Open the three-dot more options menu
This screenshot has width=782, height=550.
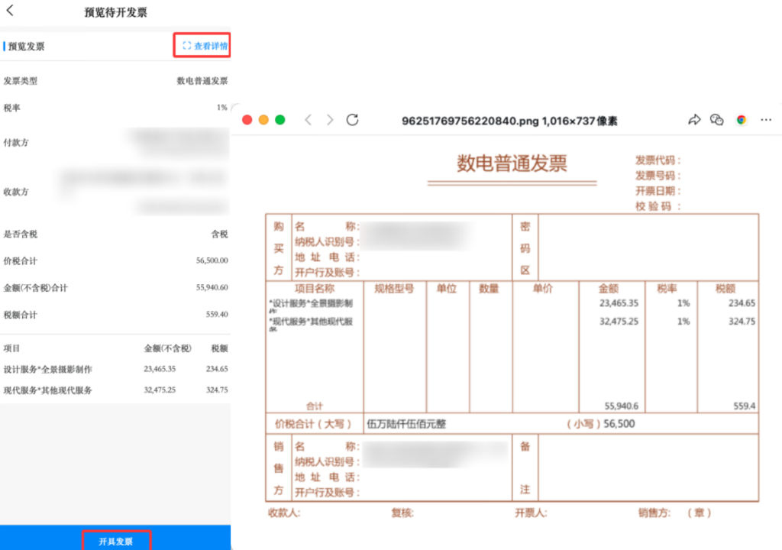pyautogui.click(x=766, y=120)
